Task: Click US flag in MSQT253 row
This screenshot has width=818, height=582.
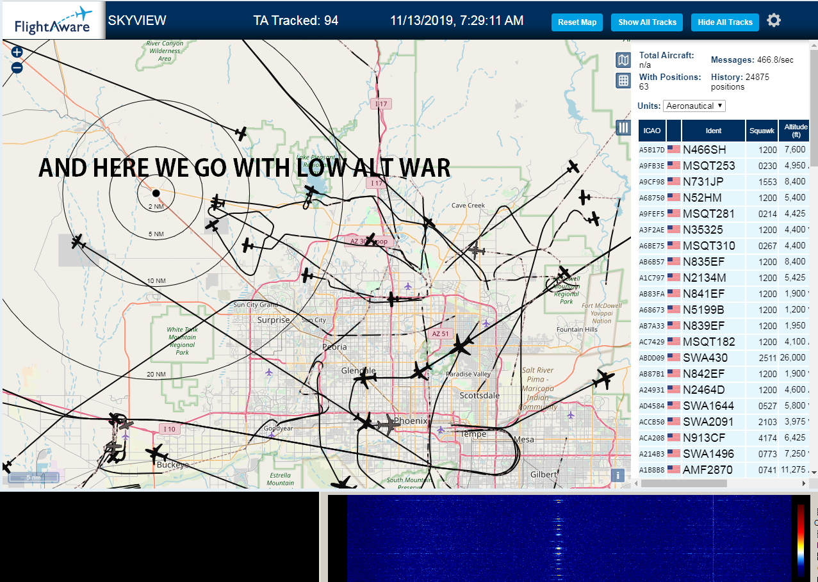Action: click(674, 165)
